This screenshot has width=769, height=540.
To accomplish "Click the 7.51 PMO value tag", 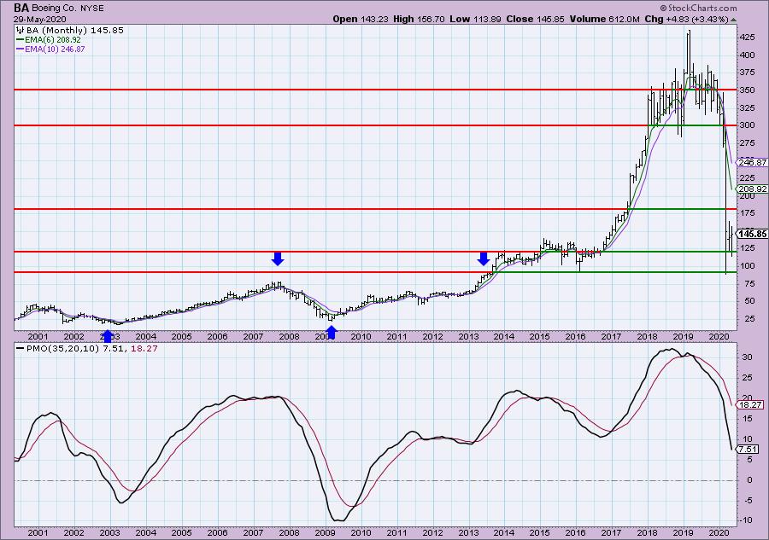I will (x=750, y=449).
